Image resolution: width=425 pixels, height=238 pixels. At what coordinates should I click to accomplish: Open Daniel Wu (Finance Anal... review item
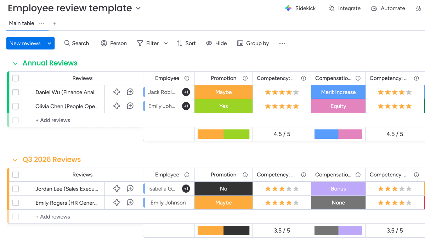coord(67,92)
